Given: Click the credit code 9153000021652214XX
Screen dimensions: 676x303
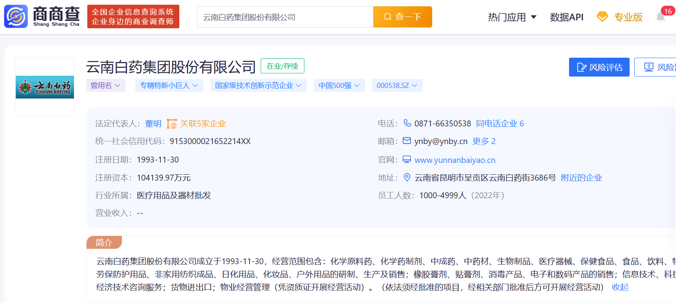Looking at the screenshot, I should click(x=210, y=141).
